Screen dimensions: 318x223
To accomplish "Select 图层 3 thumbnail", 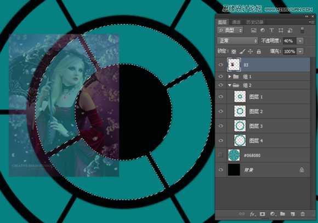I will 240,126.
